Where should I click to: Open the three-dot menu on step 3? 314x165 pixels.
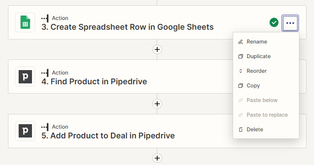tap(290, 23)
